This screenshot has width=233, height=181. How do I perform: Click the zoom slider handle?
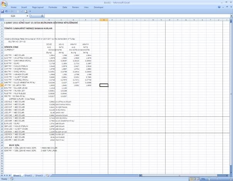coord(217,179)
